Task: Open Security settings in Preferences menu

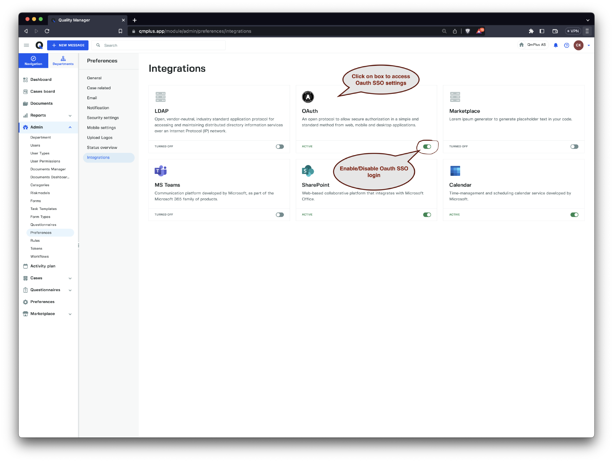Action: (103, 118)
